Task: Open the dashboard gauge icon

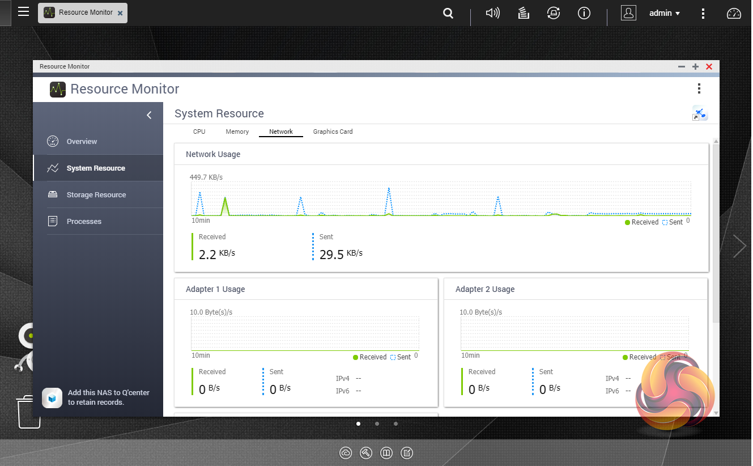Action: [734, 13]
